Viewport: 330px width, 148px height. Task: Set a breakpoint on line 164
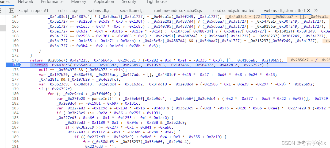(15, 17)
